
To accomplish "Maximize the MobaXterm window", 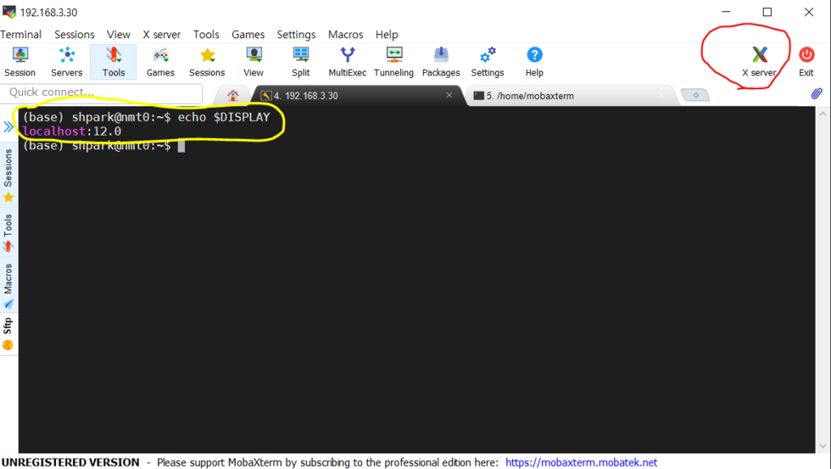I will click(767, 11).
